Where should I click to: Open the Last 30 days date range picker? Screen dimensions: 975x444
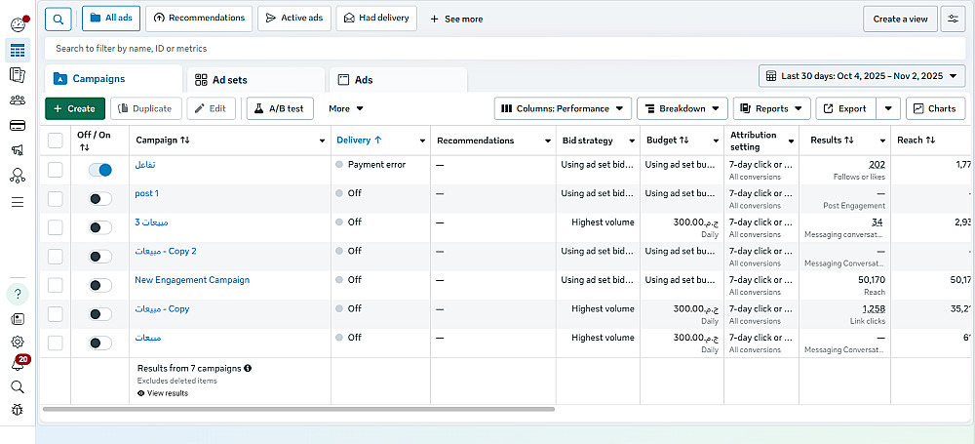click(862, 75)
